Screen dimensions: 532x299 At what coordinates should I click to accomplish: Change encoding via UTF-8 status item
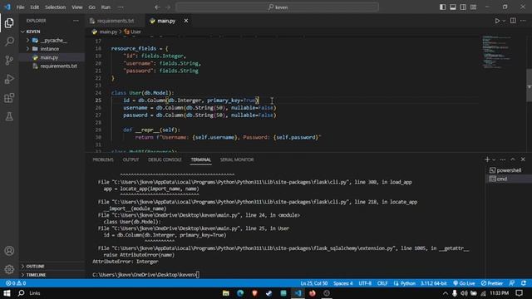click(x=365, y=283)
